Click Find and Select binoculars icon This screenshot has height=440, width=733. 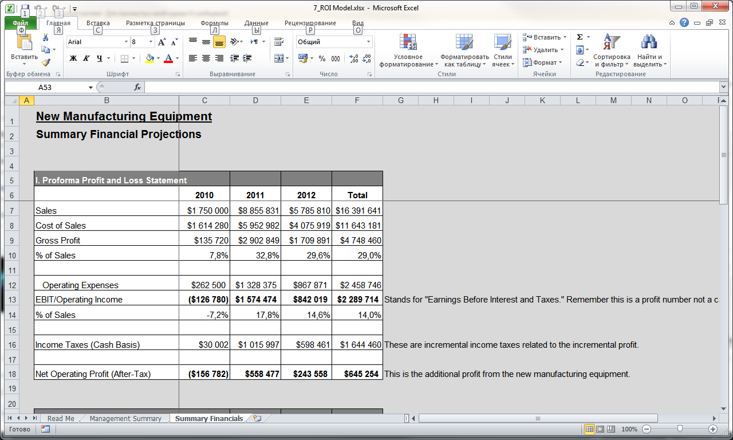click(649, 50)
